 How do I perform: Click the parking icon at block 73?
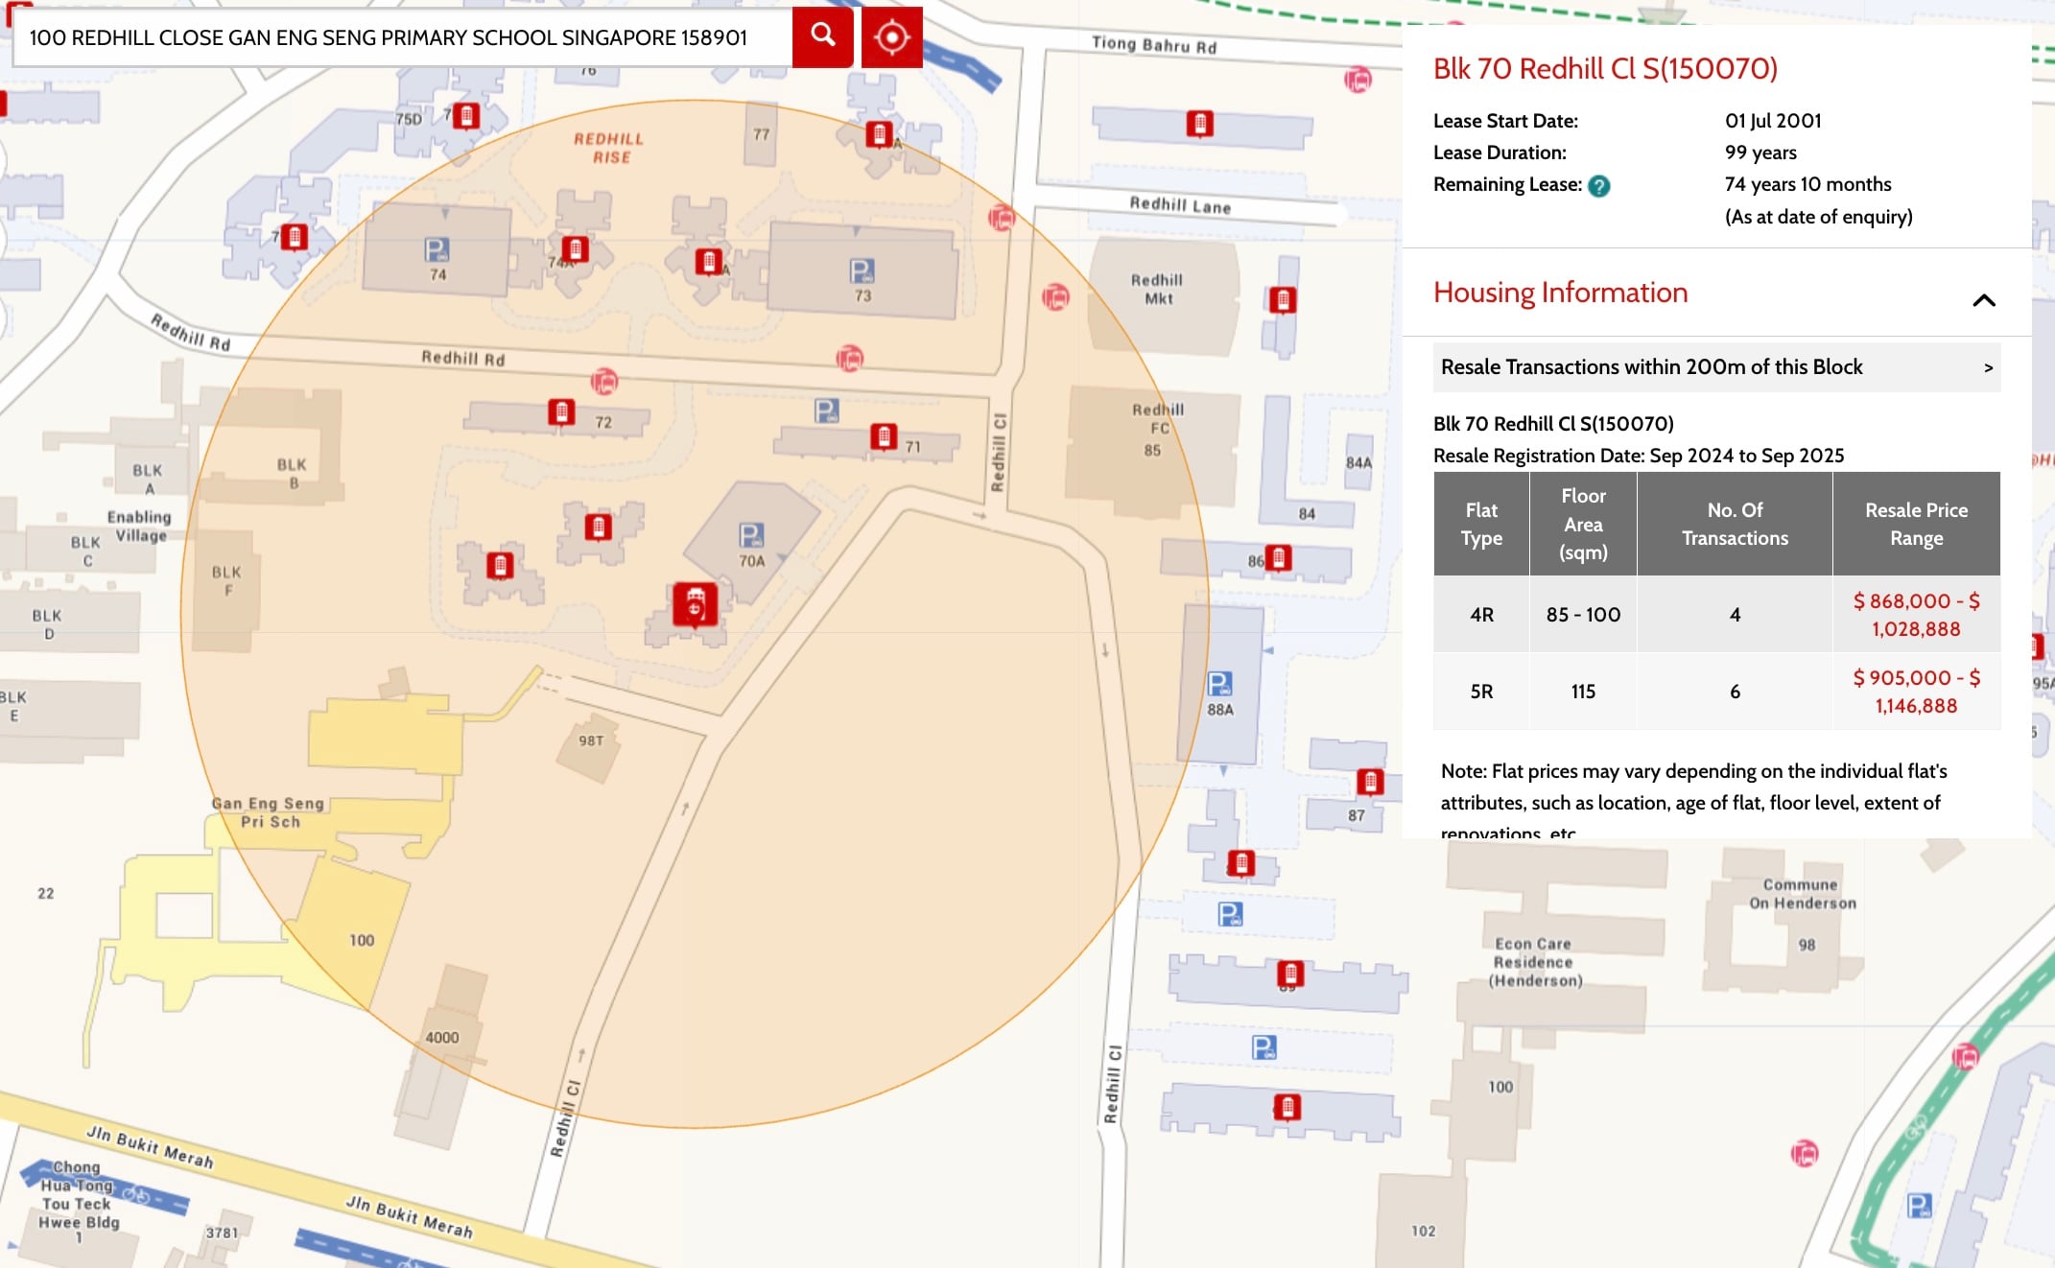click(x=862, y=271)
